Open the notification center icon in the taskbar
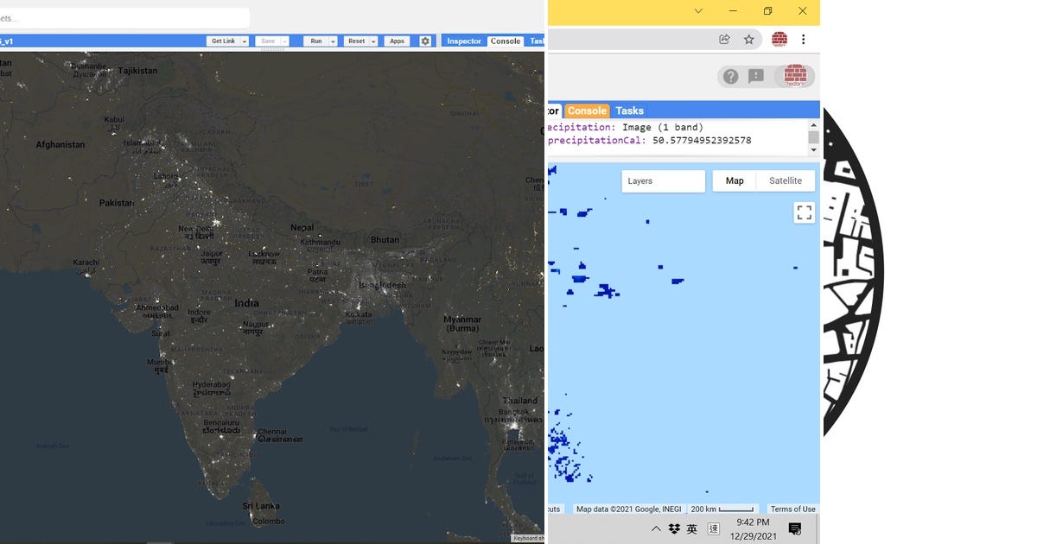 click(x=793, y=528)
